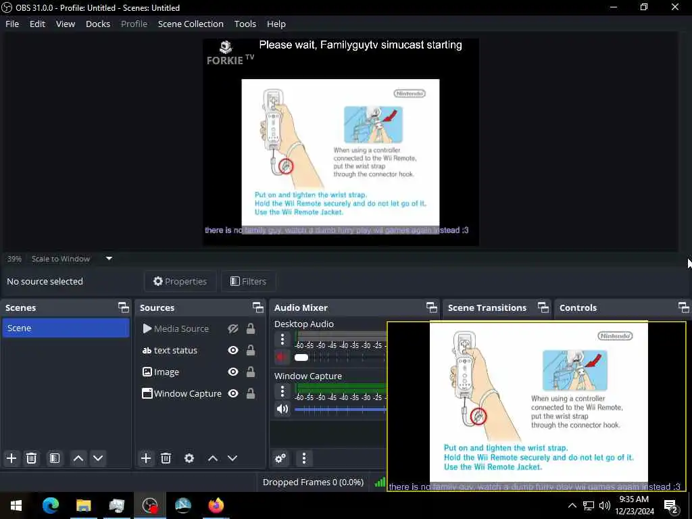Viewport: 692px width, 519px height.
Task: Hide the Image source
Action: pos(233,372)
